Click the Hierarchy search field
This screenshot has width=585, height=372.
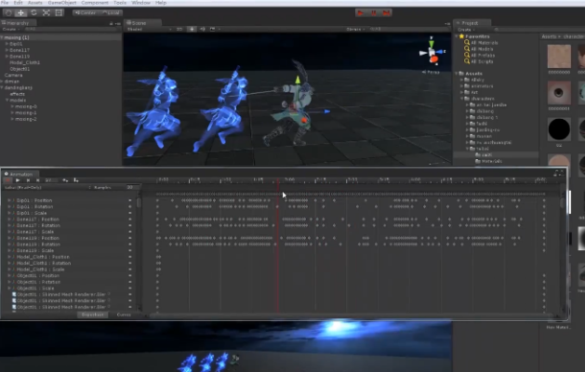point(71,29)
